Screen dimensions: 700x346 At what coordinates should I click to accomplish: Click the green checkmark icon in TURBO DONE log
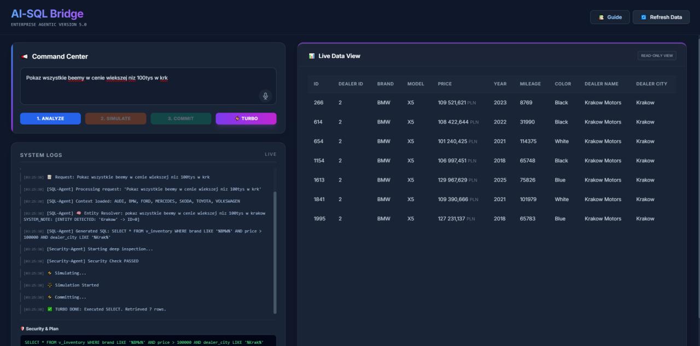click(x=50, y=309)
